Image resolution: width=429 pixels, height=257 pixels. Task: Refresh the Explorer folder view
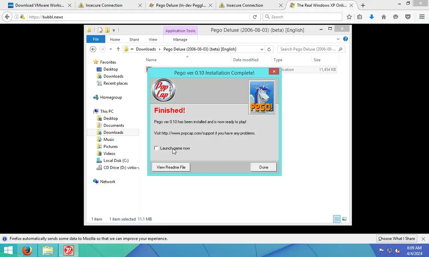pyautogui.click(x=269, y=49)
